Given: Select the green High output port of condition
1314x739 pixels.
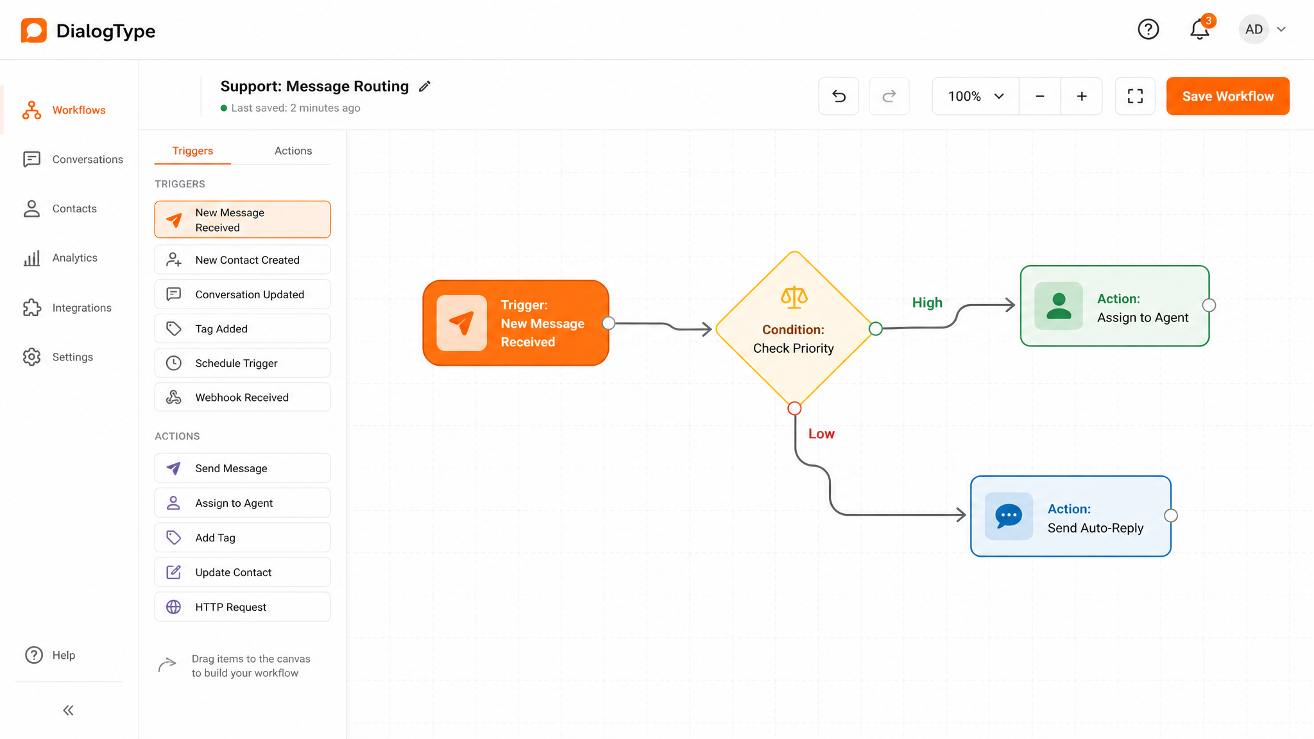Looking at the screenshot, I should tap(876, 328).
